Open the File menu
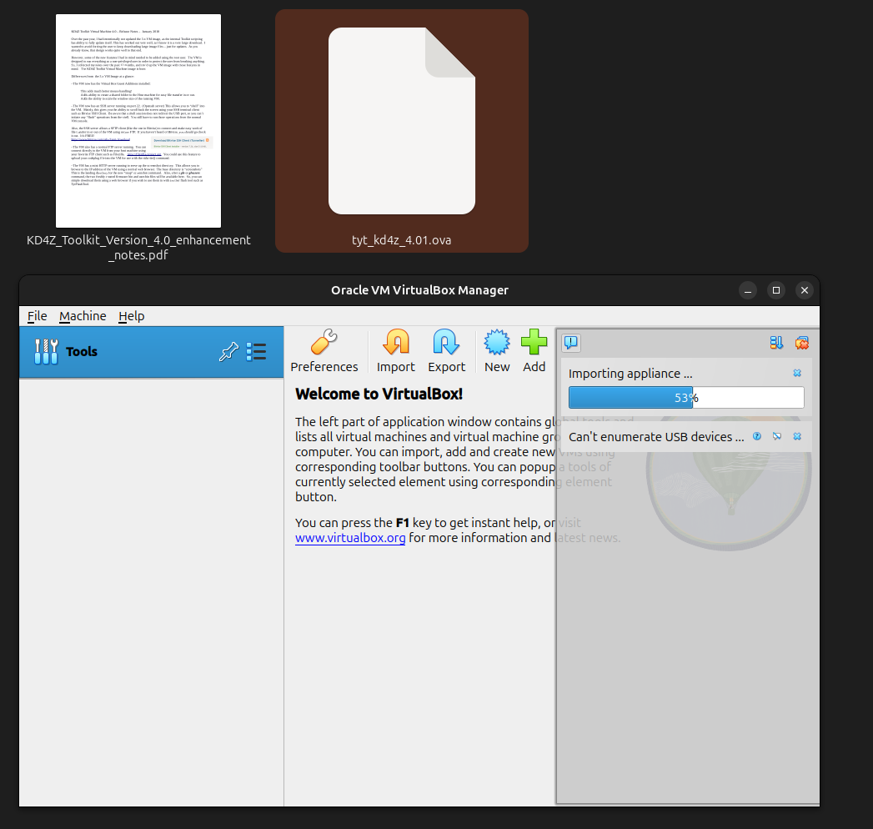 coord(37,316)
